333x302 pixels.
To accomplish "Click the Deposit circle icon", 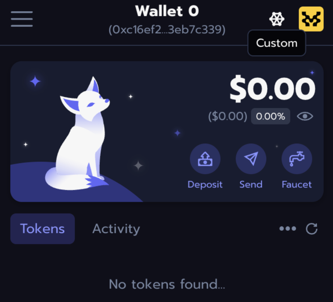I will pos(205,159).
